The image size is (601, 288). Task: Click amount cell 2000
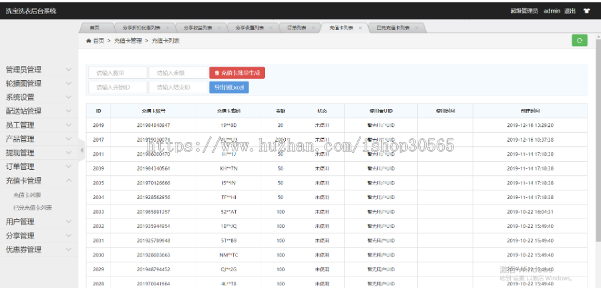tap(280, 139)
